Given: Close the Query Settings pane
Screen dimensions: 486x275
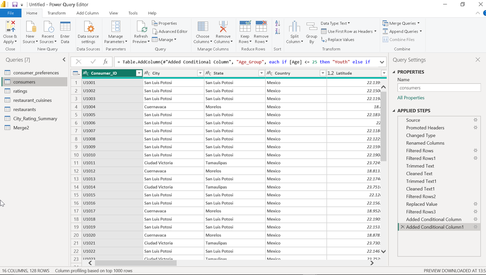Looking at the screenshot, I should [478, 60].
